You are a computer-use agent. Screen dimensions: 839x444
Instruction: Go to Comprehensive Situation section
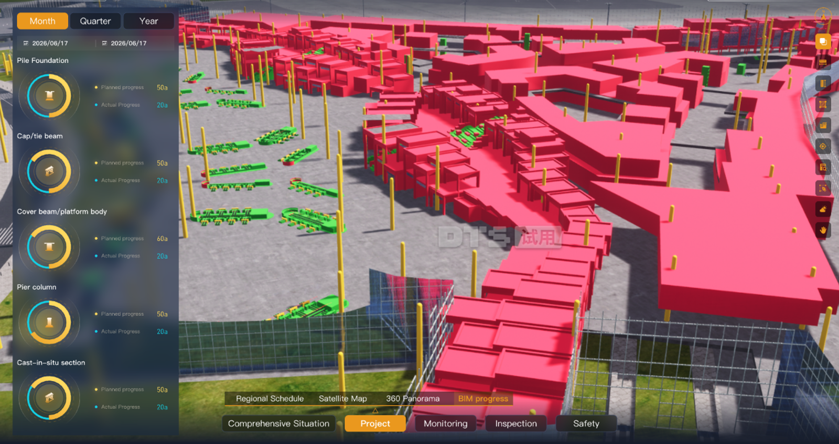[278, 424]
